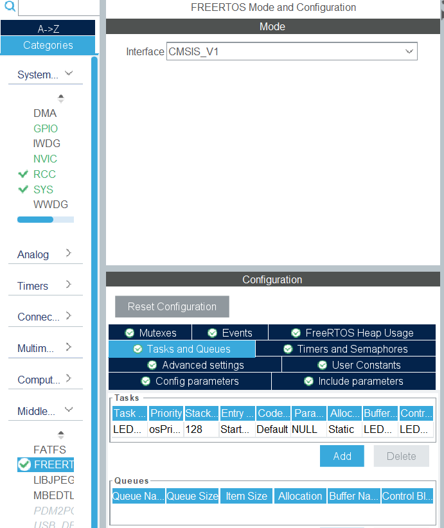
Task: Open the User Constants tab
Action: coord(359,365)
